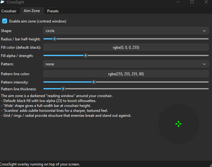Image resolution: width=212 pixels, height=167 pixels.
Task: Switch to the Crosshair tab
Action: coord(9,11)
